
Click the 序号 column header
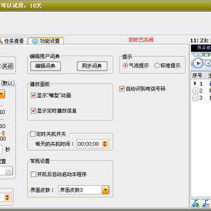[197, 76]
